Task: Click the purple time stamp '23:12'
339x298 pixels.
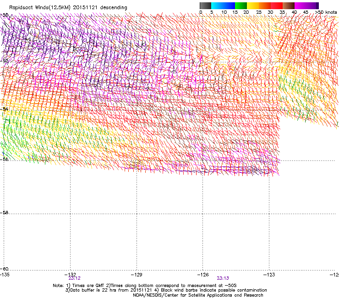Action: pyautogui.click(x=74, y=278)
